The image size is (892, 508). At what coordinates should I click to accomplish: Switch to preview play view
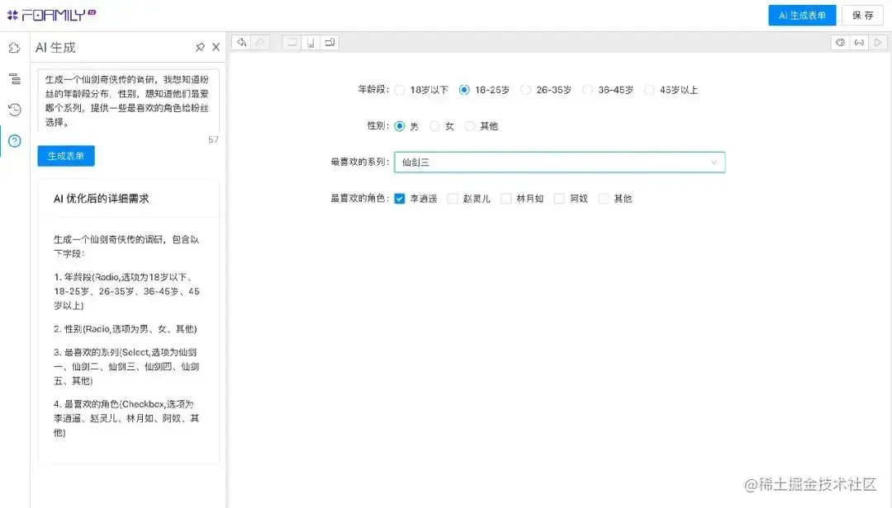click(x=878, y=43)
